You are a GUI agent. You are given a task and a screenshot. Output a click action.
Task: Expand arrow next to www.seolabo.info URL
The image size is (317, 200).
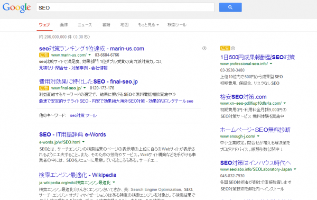point(295,169)
